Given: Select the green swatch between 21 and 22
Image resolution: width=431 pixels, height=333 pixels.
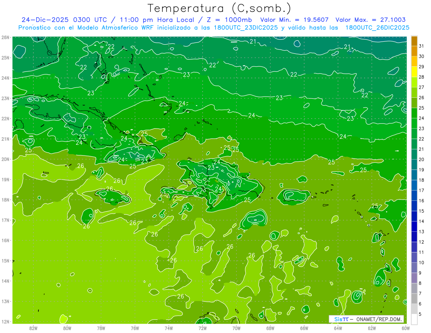Looking at the screenshot, I should pyautogui.click(x=414, y=144).
